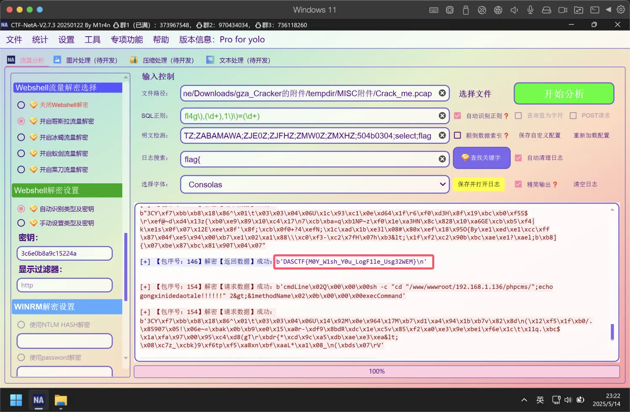Click the reverse data index help icon

pyautogui.click(x=506, y=136)
